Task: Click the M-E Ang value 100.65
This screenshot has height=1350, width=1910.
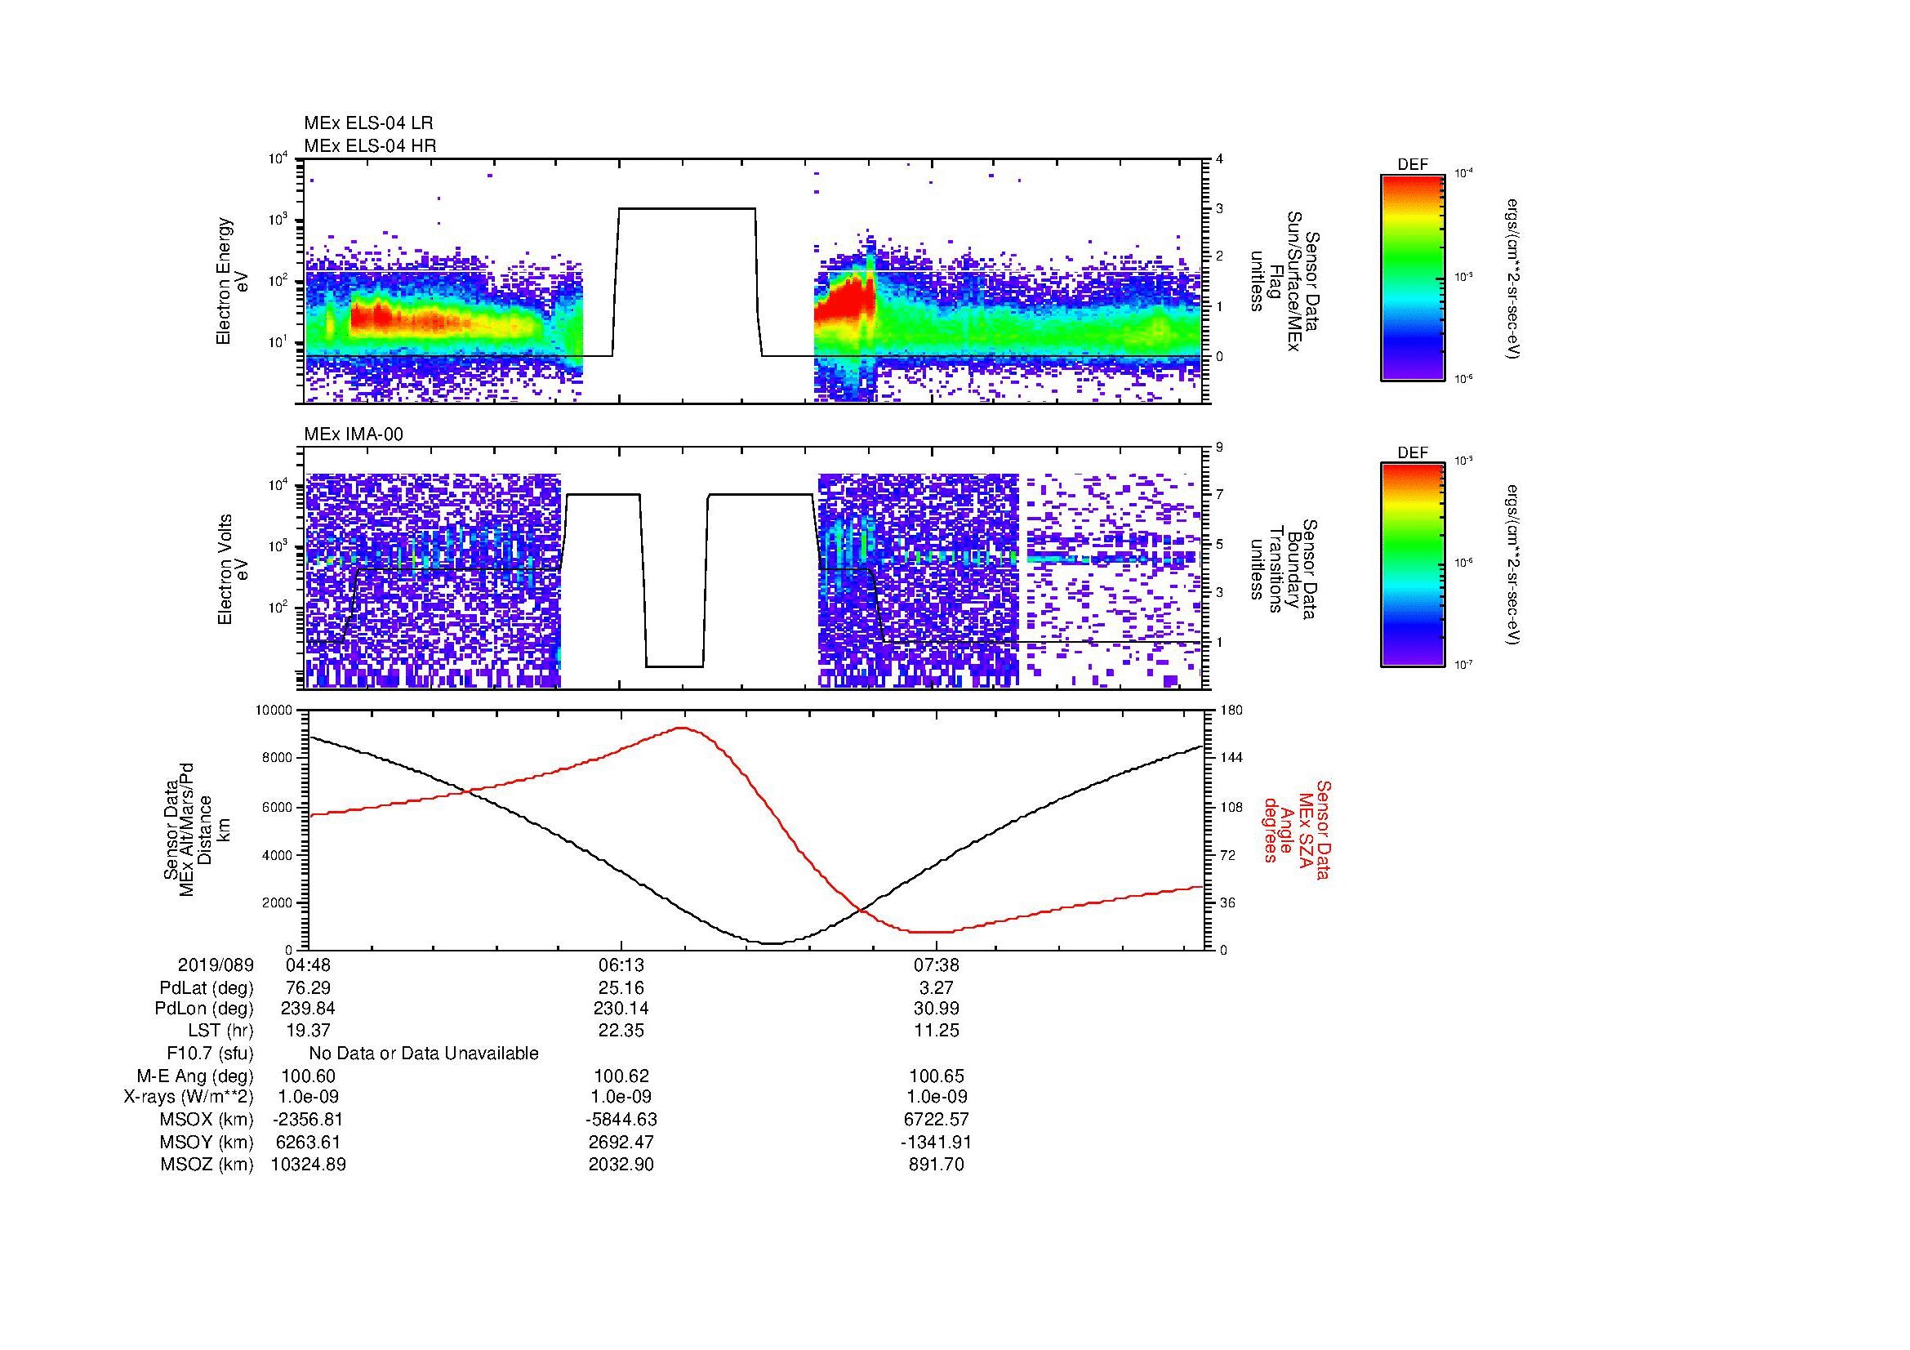Action: pyautogui.click(x=937, y=1076)
